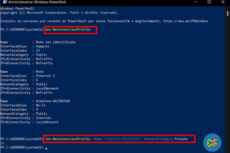The image size is (230, 153).
Task: Click the Internet IPv4Connectivity value
Action: pyautogui.click(x=43, y=118)
